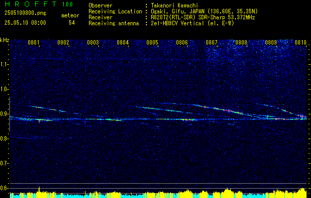Viewport: 311px width, 198px height.
Task: Click the 0.6 frequency axis label
Action: tap(4, 188)
